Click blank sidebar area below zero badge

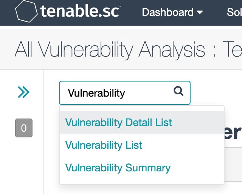[x=23, y=166]
